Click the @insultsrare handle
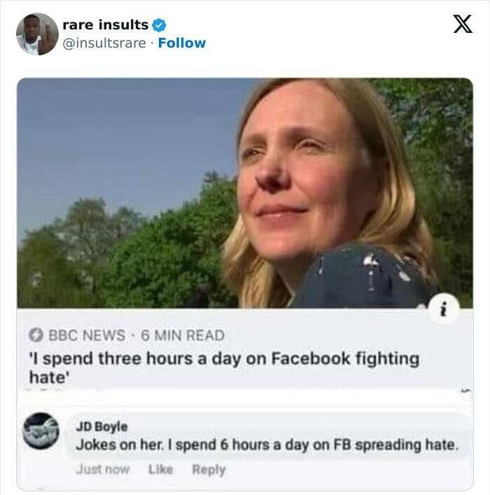The width and height of the screenshot is (490, 495). pyautogui.click(x=105, y=43)
